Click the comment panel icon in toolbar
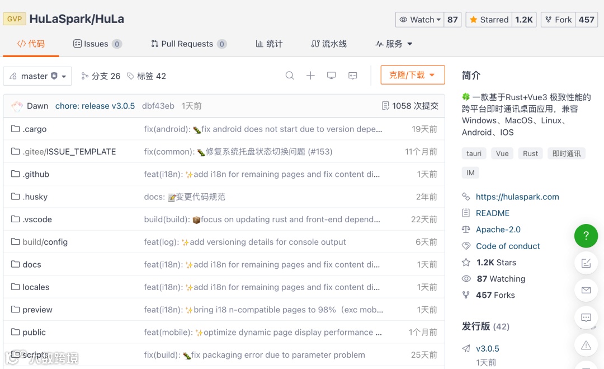604x369 pixels. coord(352,76)
